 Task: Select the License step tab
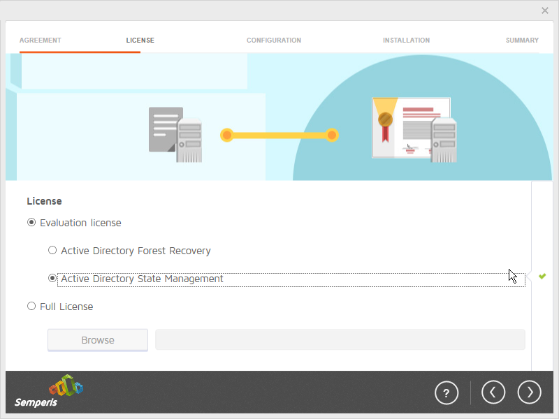coord(140,41)
